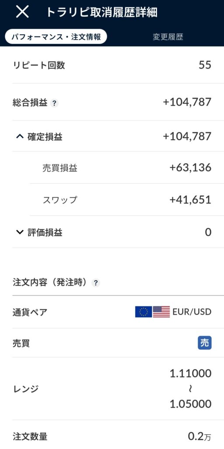This screenshot has width=224, height=449.
Task: Tap the 総合損益 value +104,787
Action: coord(187,102)
